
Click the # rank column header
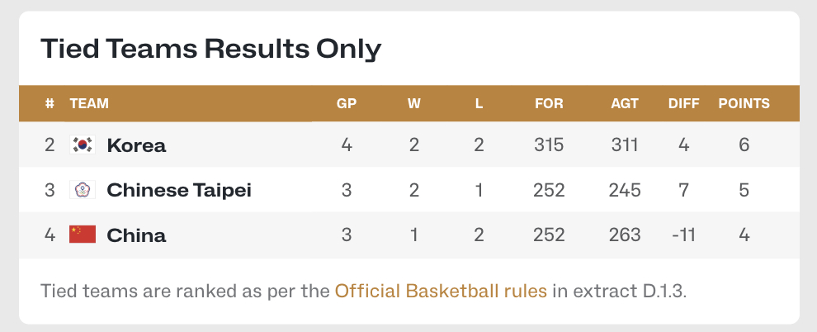[x=50, y=104]
